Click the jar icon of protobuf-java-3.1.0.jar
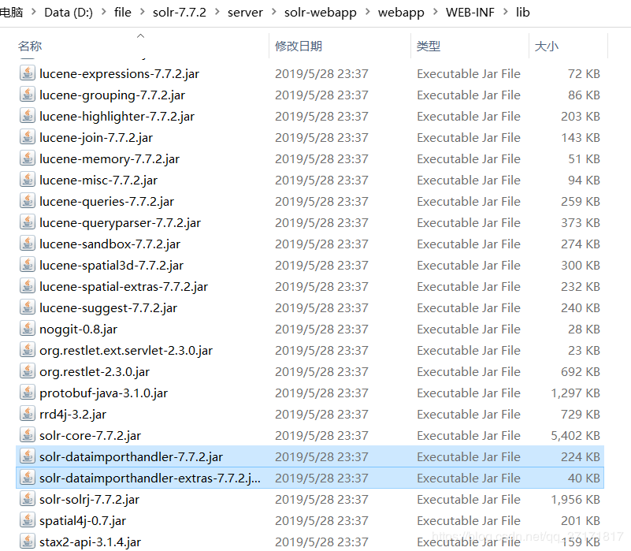 (x=28, y=393)
